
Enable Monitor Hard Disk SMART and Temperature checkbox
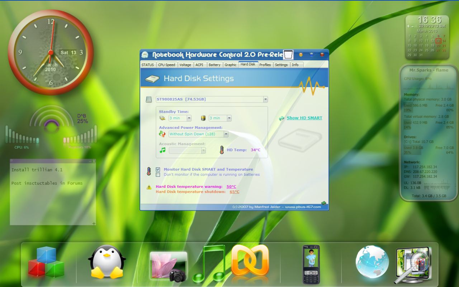(x=158, y=169)
